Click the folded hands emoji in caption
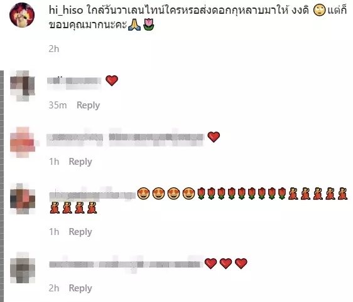Image resolution: width=353 pixels, height=302 pixels. coord(134,25)
